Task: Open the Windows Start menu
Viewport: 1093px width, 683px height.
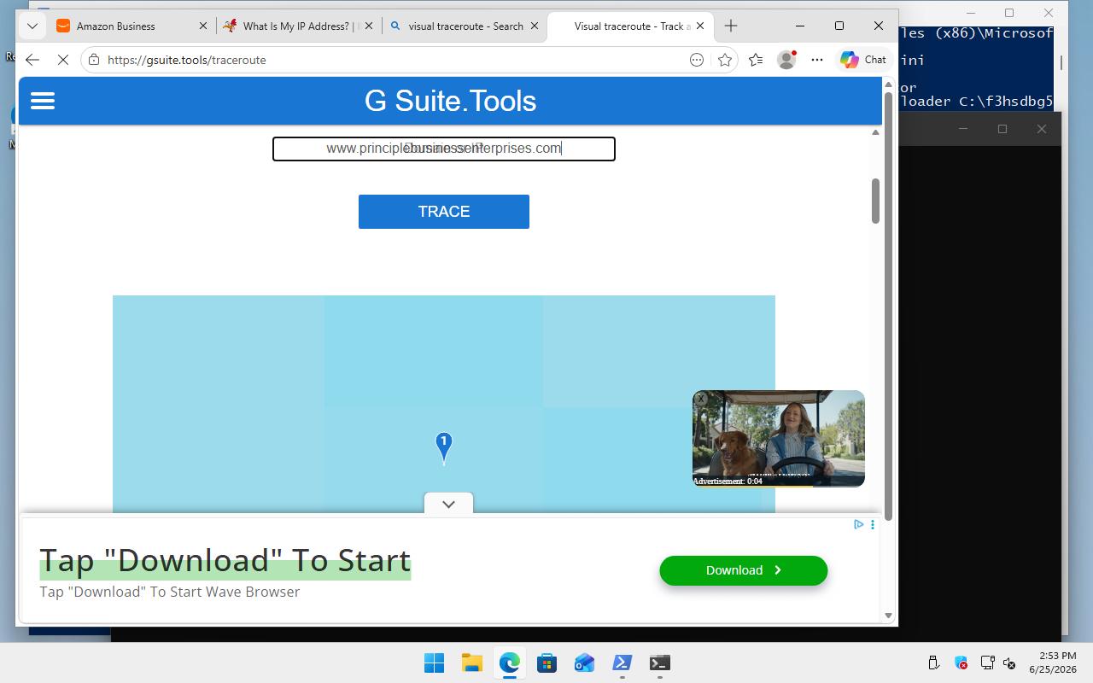Action: (x=434, y=663)
